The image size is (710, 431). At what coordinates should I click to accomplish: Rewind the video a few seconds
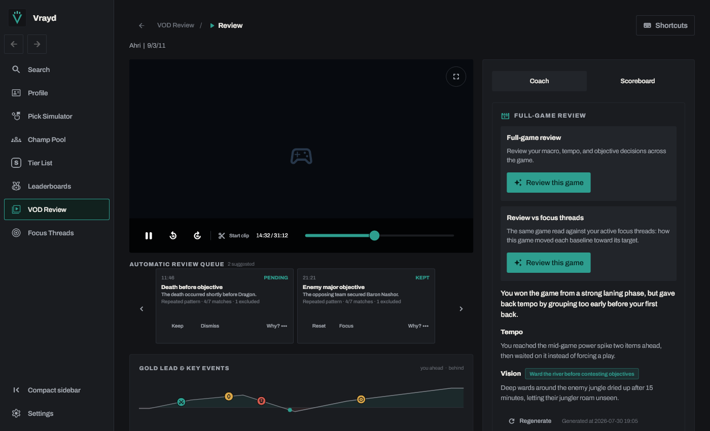(x=173, y=235)
